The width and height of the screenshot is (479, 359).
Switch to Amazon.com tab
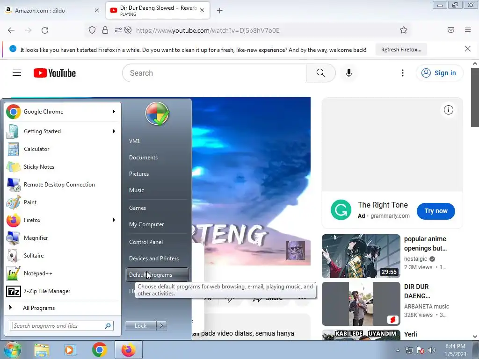(x=52, y=10)
